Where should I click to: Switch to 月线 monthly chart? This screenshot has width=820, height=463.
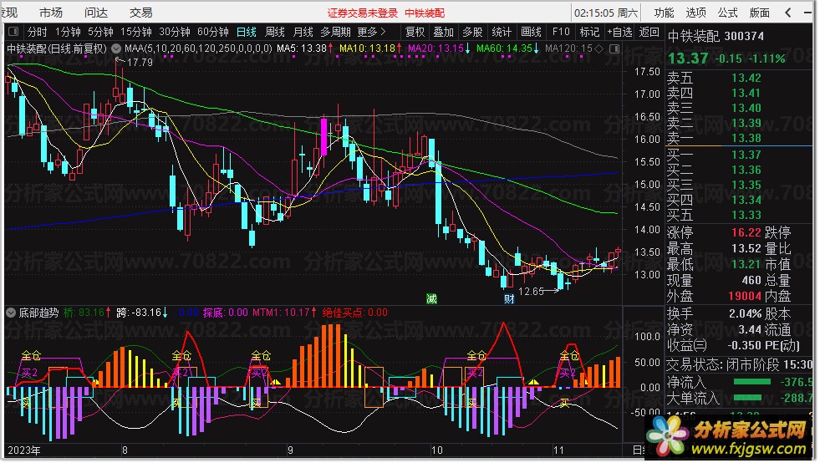pos(303,32)
